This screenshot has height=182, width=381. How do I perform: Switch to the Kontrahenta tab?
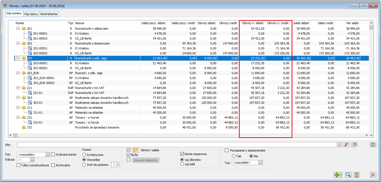tap(49, 14)
